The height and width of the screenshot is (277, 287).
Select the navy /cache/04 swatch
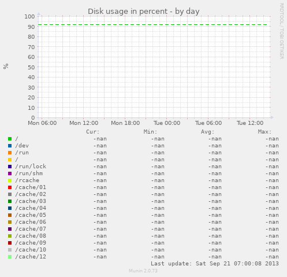10,208
